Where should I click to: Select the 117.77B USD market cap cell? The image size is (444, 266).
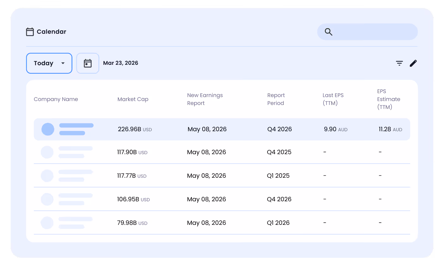pyautogui.click(x=132, y=176)
